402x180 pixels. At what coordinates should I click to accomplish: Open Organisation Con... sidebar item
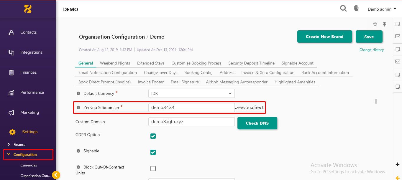[35, 176]
